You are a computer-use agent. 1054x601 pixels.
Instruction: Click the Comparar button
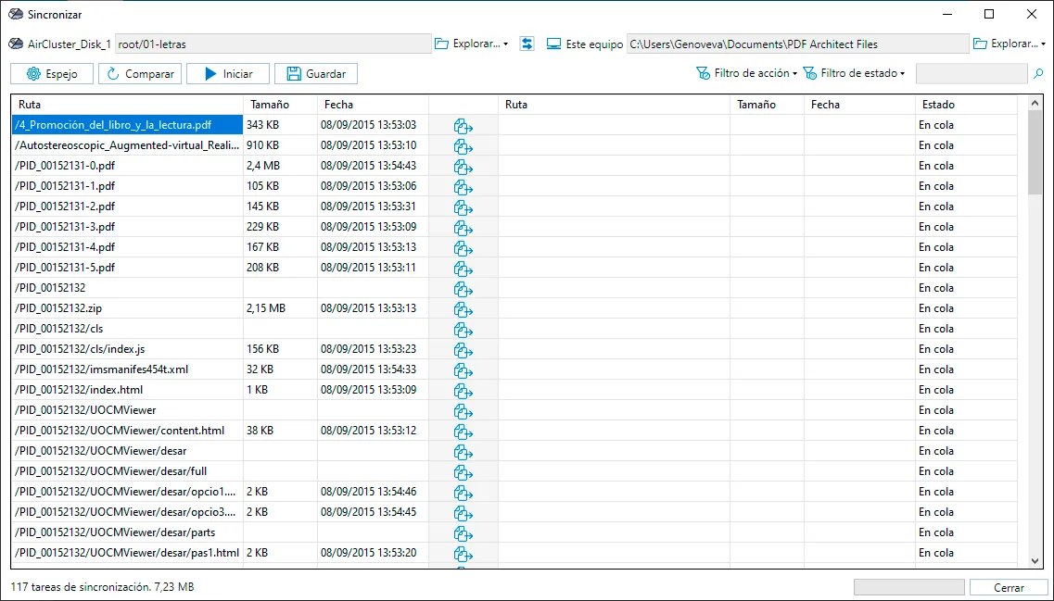pos(140,74)
